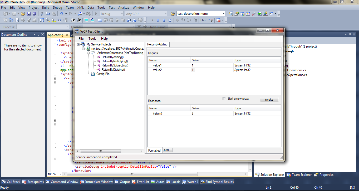Image resolution: width=359 pixels, height=191 pixels.
Task: Open the Watch 1 window tab
Action: tap(190, 182)
